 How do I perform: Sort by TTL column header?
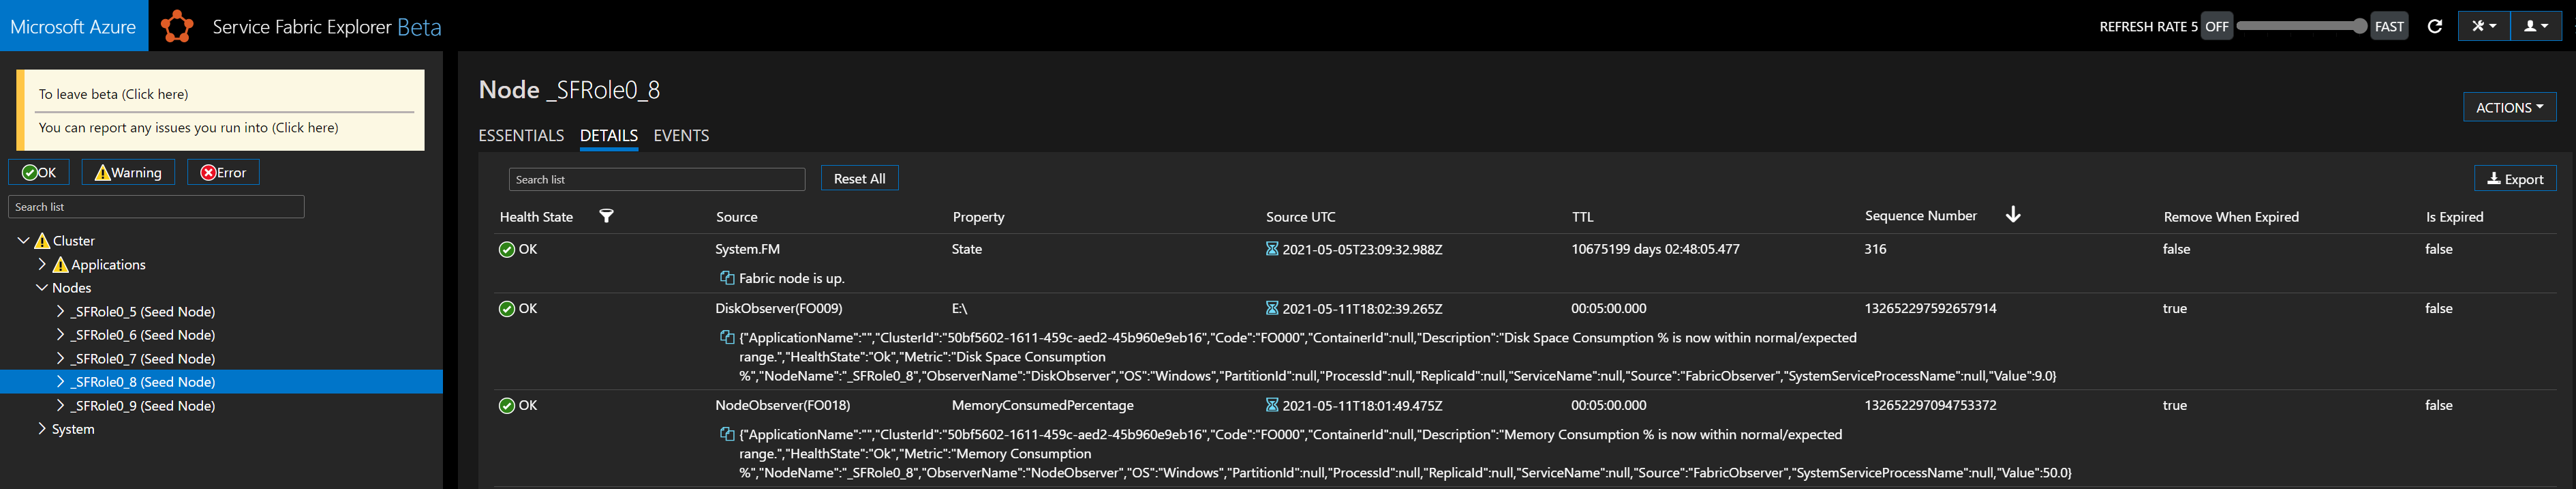point(1582,216)
